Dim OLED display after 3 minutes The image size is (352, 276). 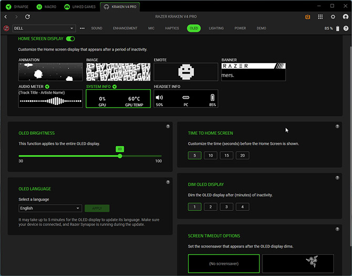(226, 207)
